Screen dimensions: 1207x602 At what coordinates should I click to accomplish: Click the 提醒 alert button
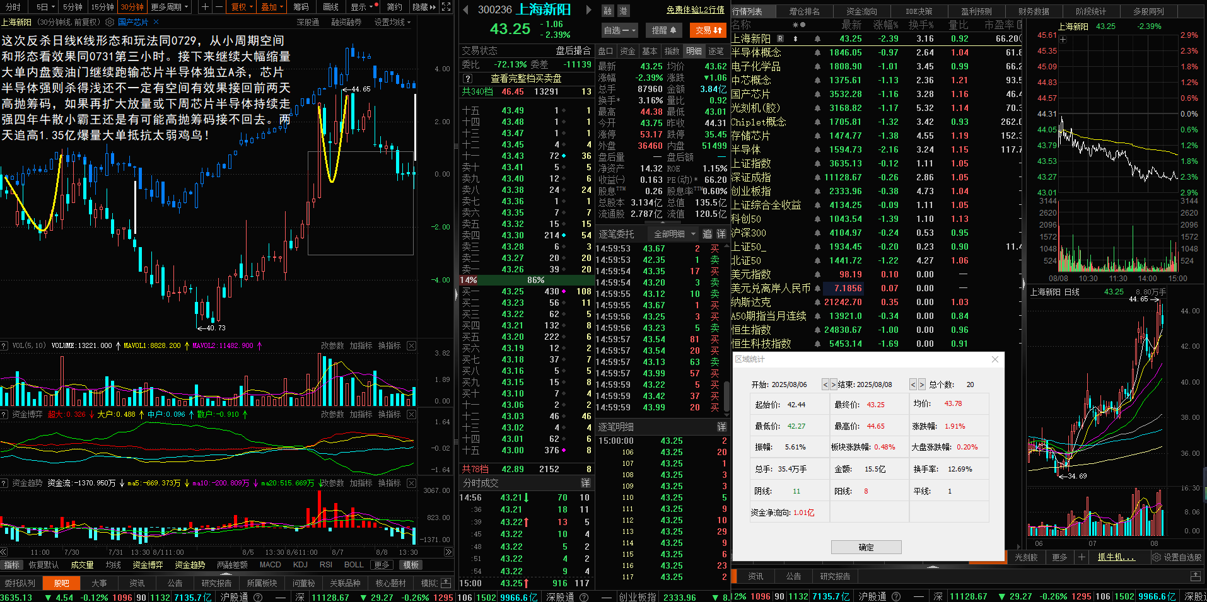click(663, 30)
